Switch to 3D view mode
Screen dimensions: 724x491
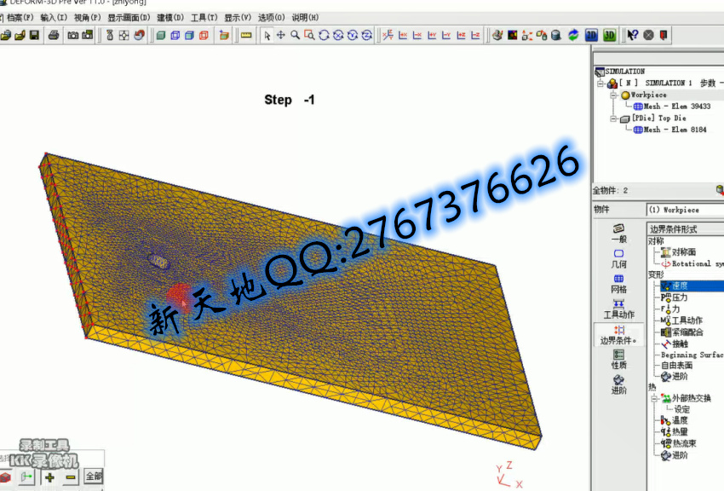610,35
